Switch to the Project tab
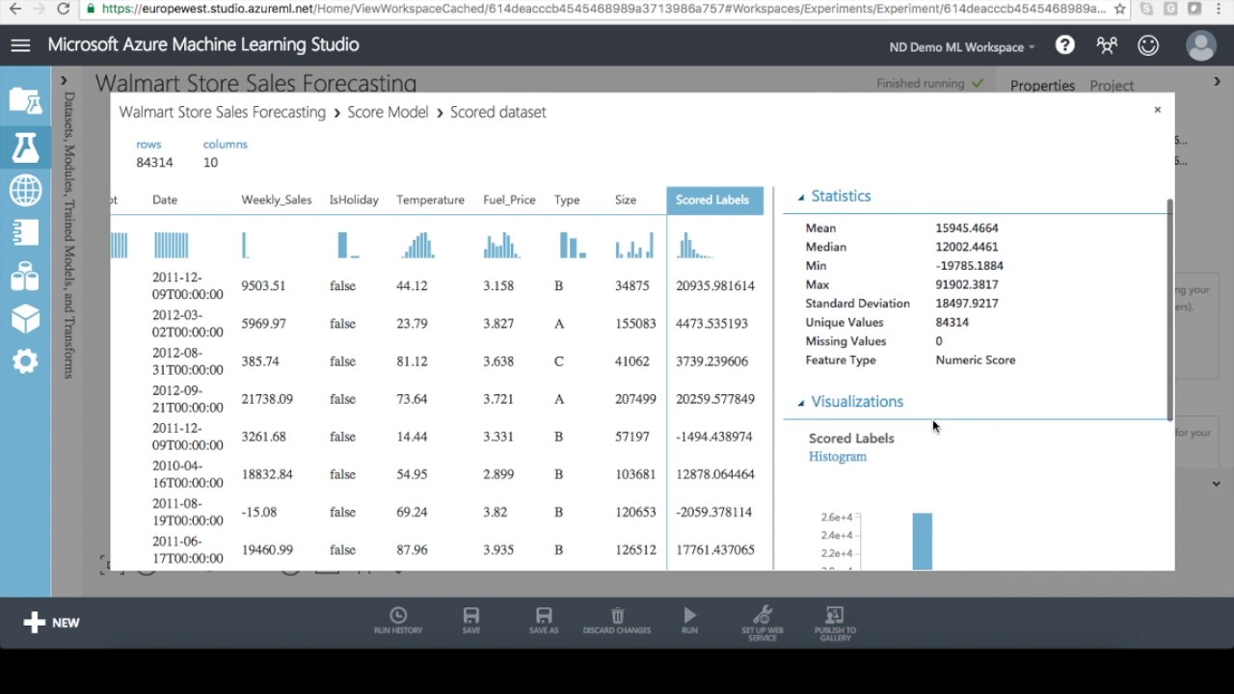Viewport: 1234px width, 694px height. (1112, 86)
